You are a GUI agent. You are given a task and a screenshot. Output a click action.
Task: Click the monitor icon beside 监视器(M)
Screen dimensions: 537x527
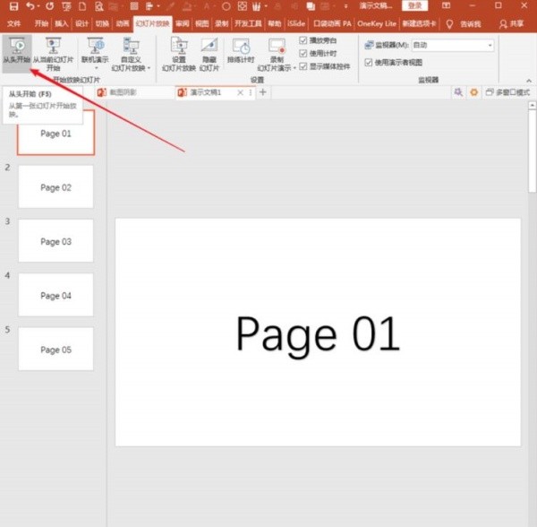coord(369,45)
